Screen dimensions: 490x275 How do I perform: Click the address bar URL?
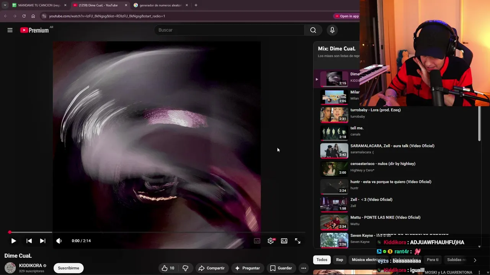pyautogui.click(x=107, y=16)
